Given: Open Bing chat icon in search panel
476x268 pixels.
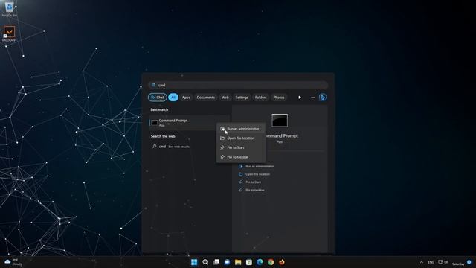Looking at the screenshot, I should [323, 98].
